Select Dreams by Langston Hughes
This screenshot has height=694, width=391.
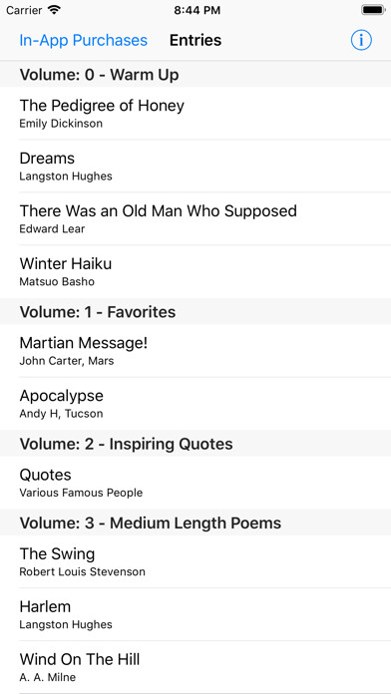coord(195,166)
